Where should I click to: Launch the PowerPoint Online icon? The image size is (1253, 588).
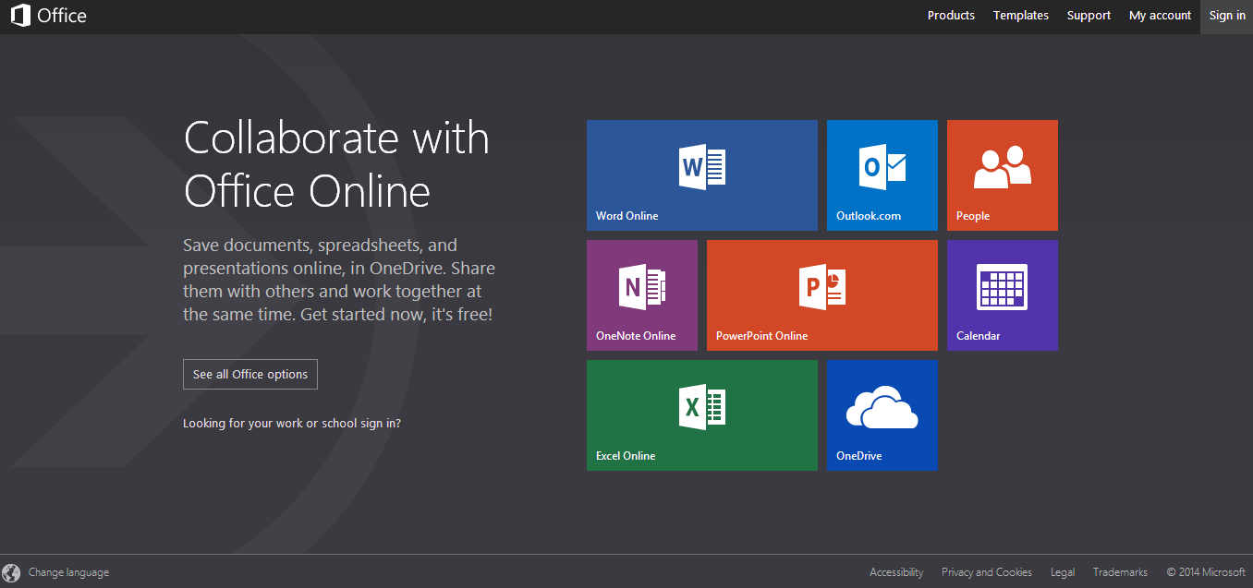click(x=822, y=287)
